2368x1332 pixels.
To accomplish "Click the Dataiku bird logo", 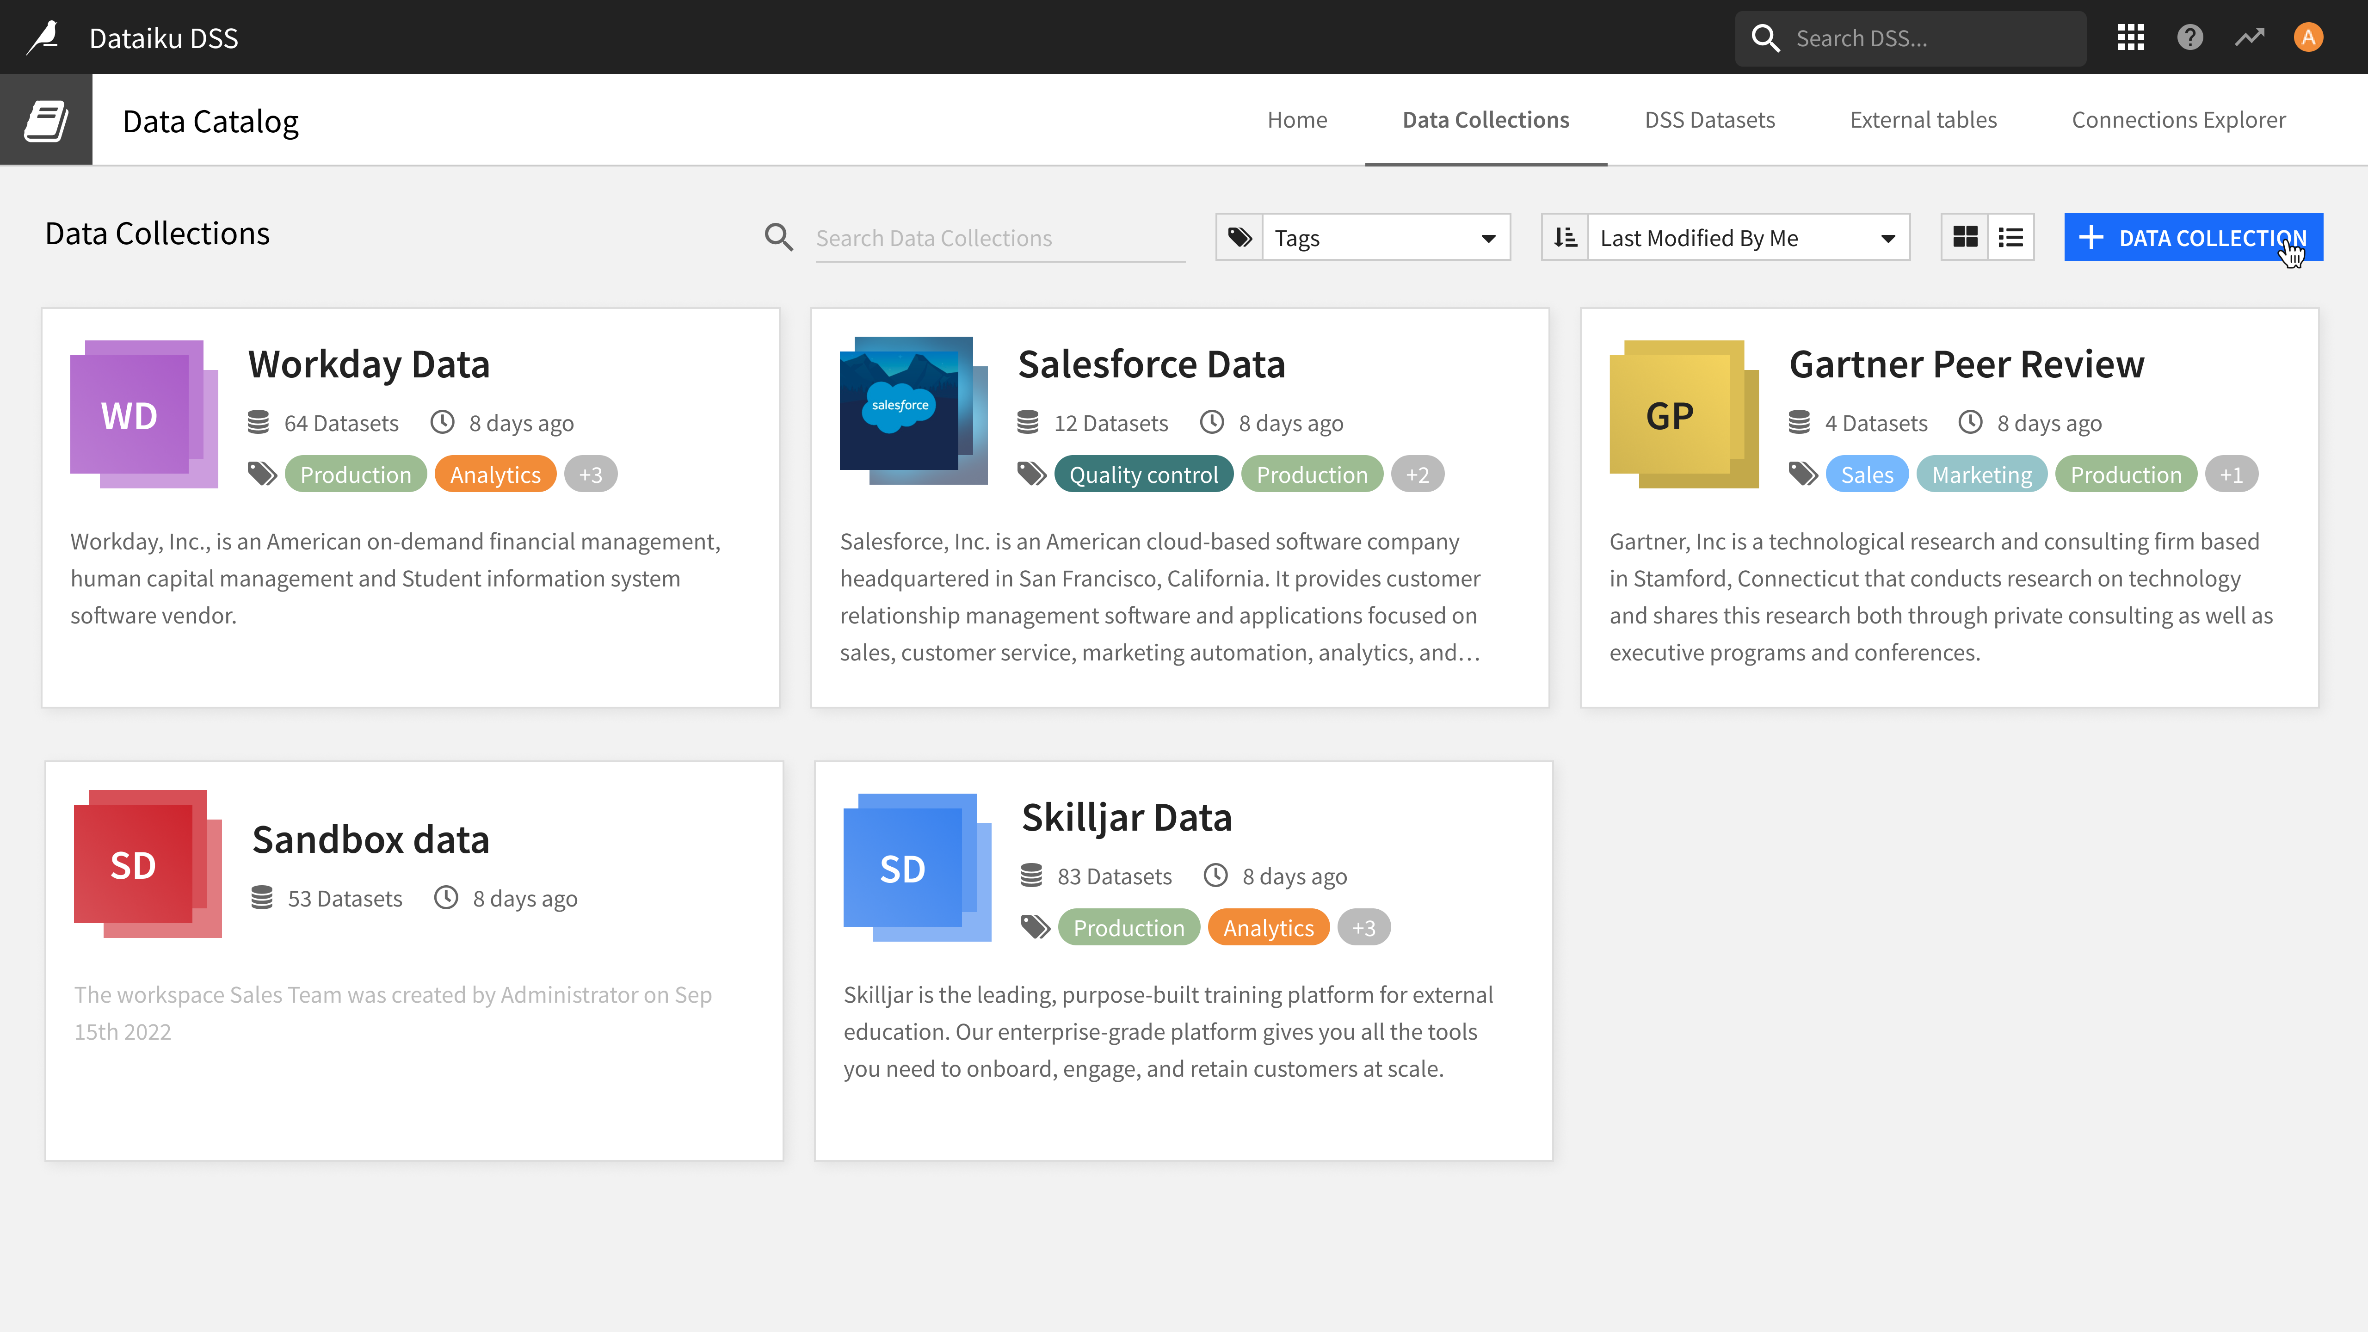I will pyautogui.click(x=43, y=37).
